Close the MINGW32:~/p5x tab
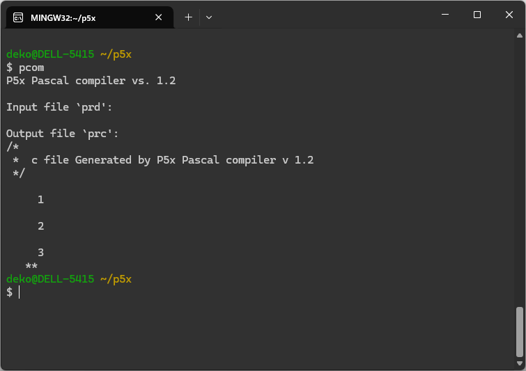Screen dimensions: 526x371 pyautogui.click(x=159, y=17)
